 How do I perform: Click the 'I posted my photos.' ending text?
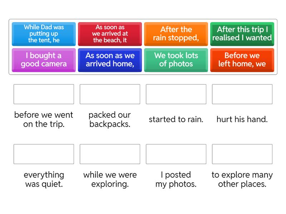tap(176, 179)
